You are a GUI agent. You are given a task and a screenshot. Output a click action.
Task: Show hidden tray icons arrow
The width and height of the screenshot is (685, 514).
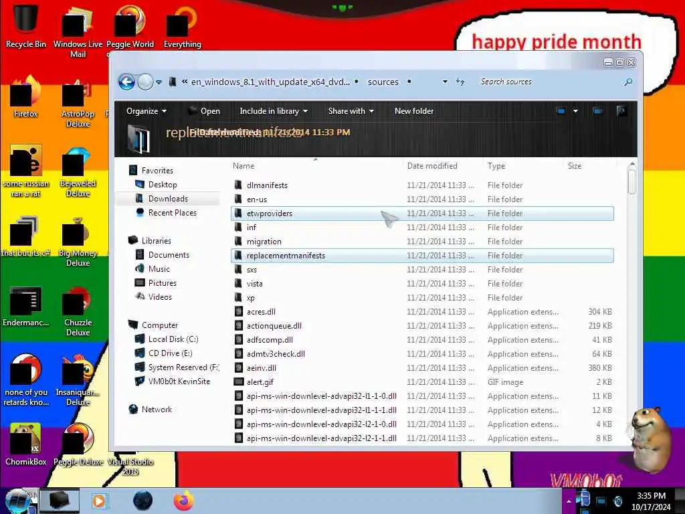[x=569, y=501]
